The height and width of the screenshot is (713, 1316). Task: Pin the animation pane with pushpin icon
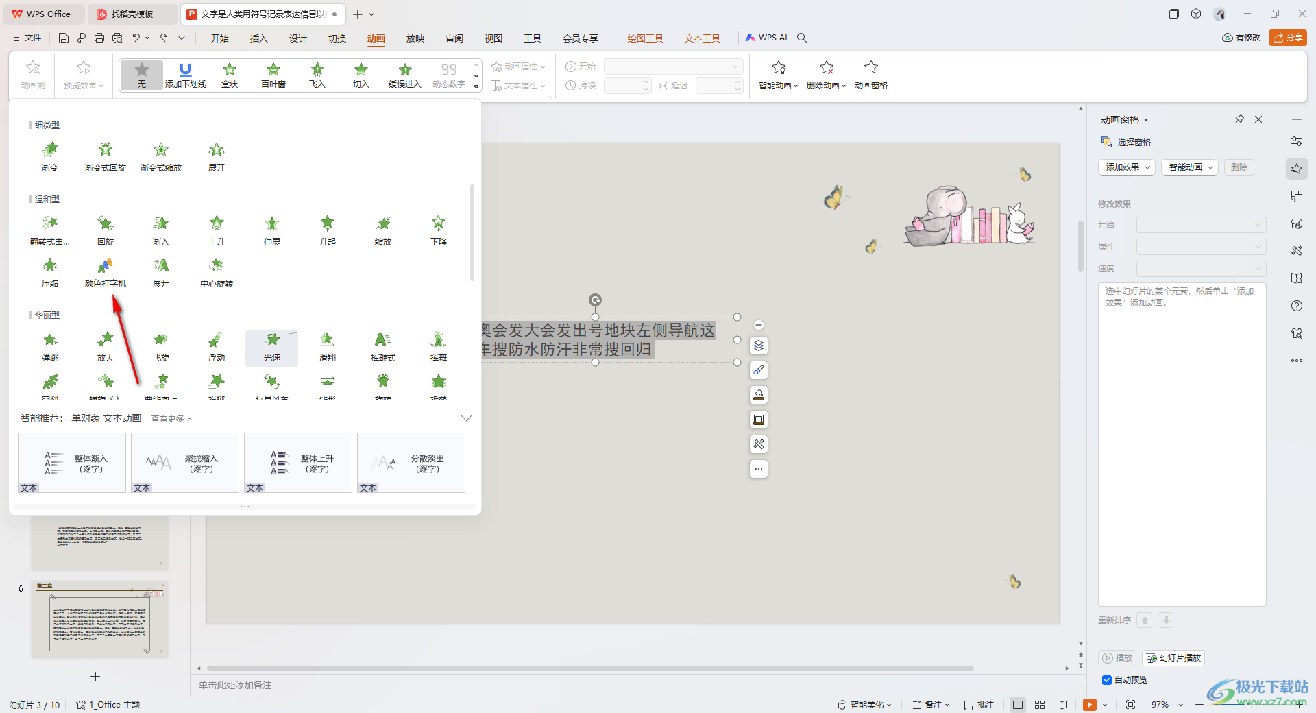click(x=1239, y=119)
